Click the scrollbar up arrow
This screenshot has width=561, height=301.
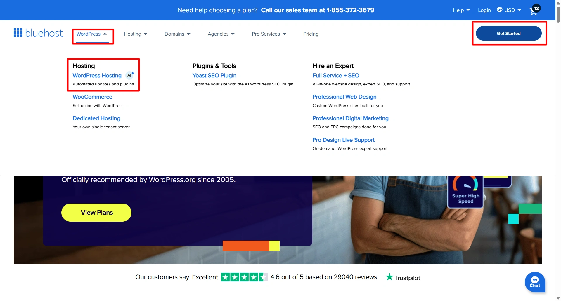558,3
